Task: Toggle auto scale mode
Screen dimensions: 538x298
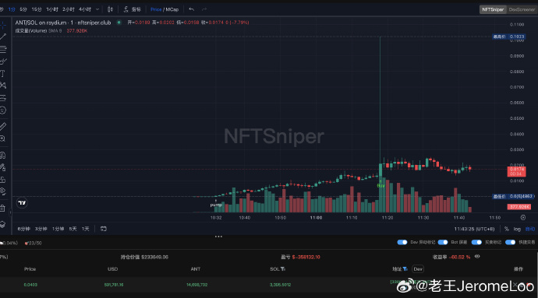Action: (530, 229)
